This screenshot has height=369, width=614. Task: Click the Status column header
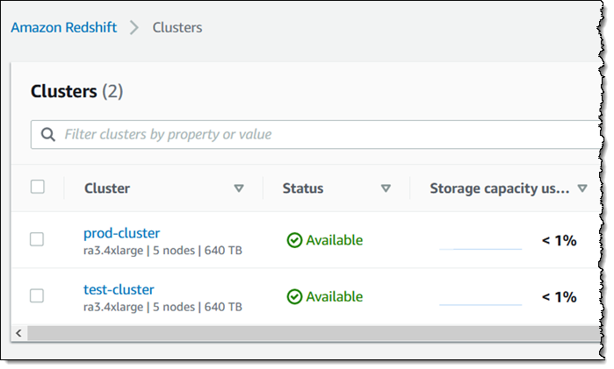[x=303, y=188]
